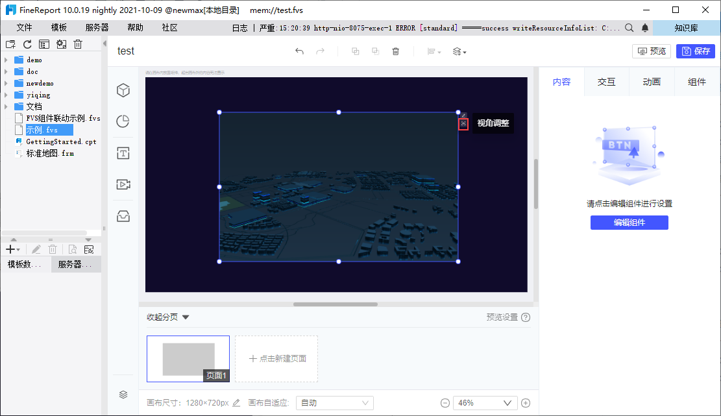Open the 画布自适应 dropdown set to 自动
721x416 pixels.
pos(335,403)
